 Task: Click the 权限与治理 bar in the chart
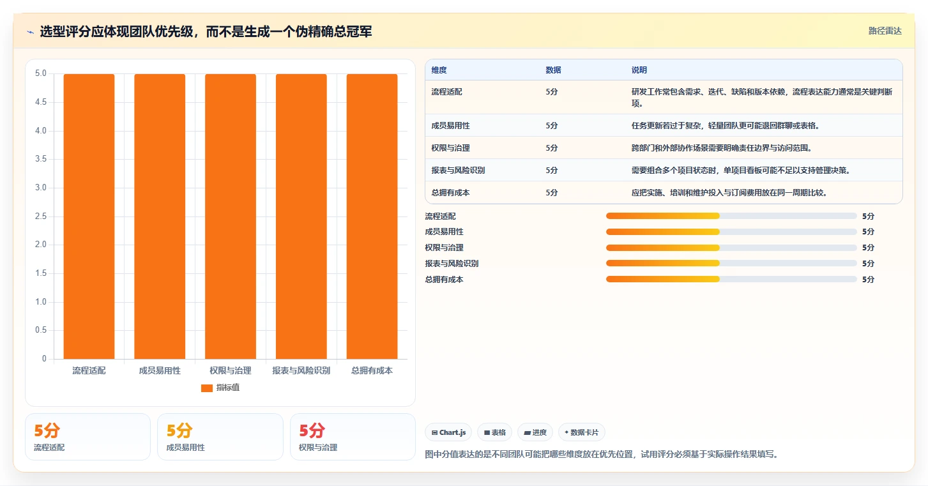click(231, 216)
